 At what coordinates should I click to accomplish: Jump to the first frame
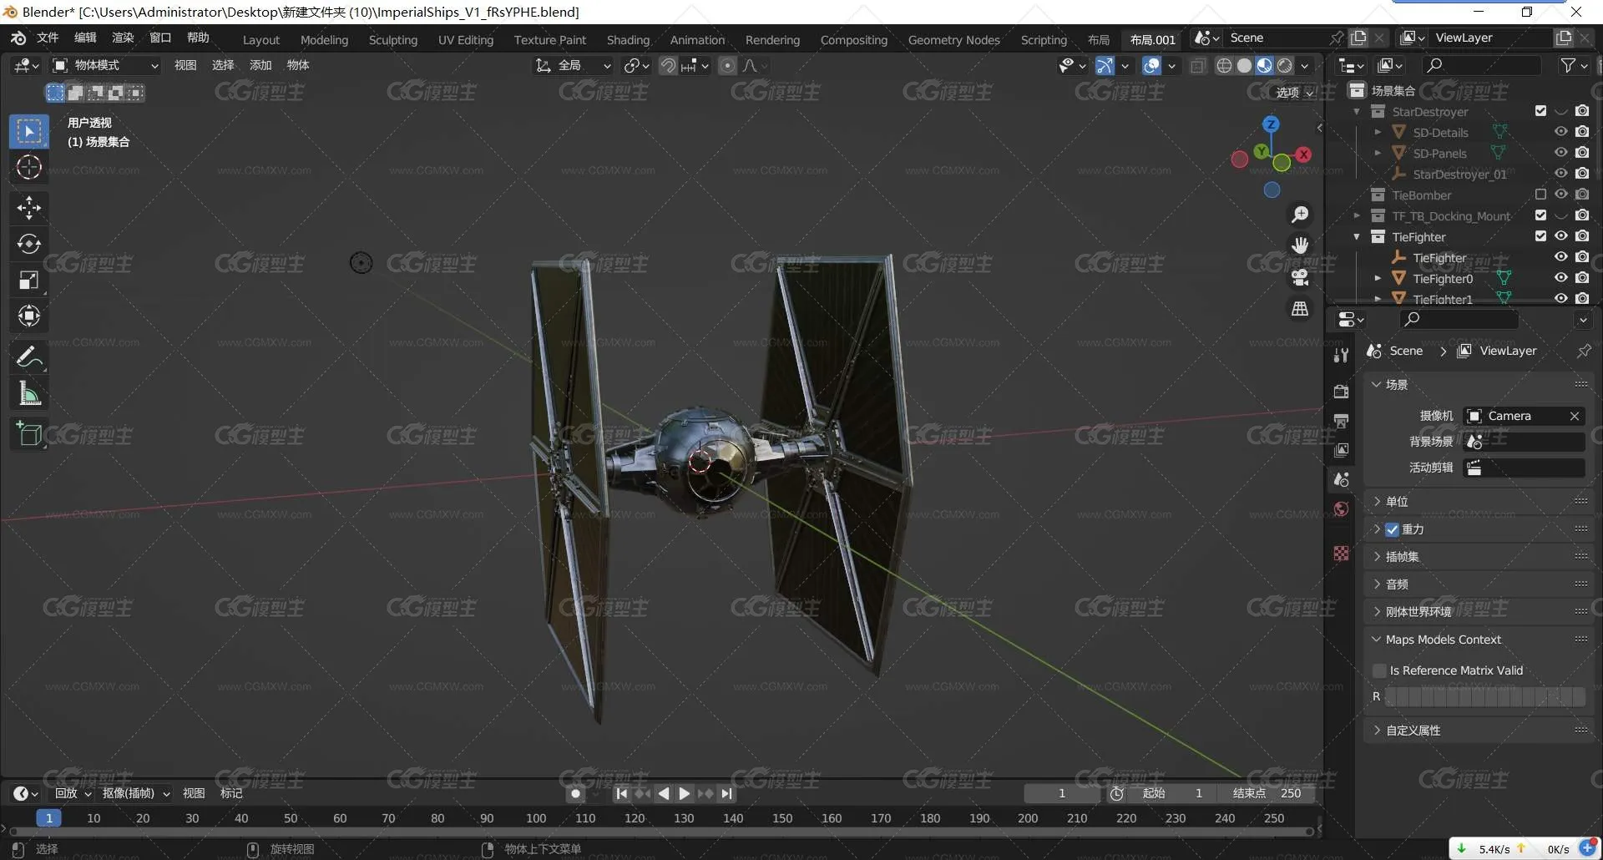click(621, 794)
